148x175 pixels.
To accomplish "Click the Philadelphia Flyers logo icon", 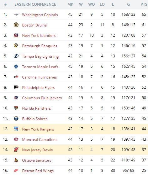I will click(16, 87).
